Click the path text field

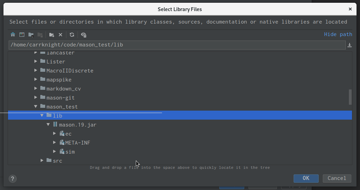tap(177, 45)
